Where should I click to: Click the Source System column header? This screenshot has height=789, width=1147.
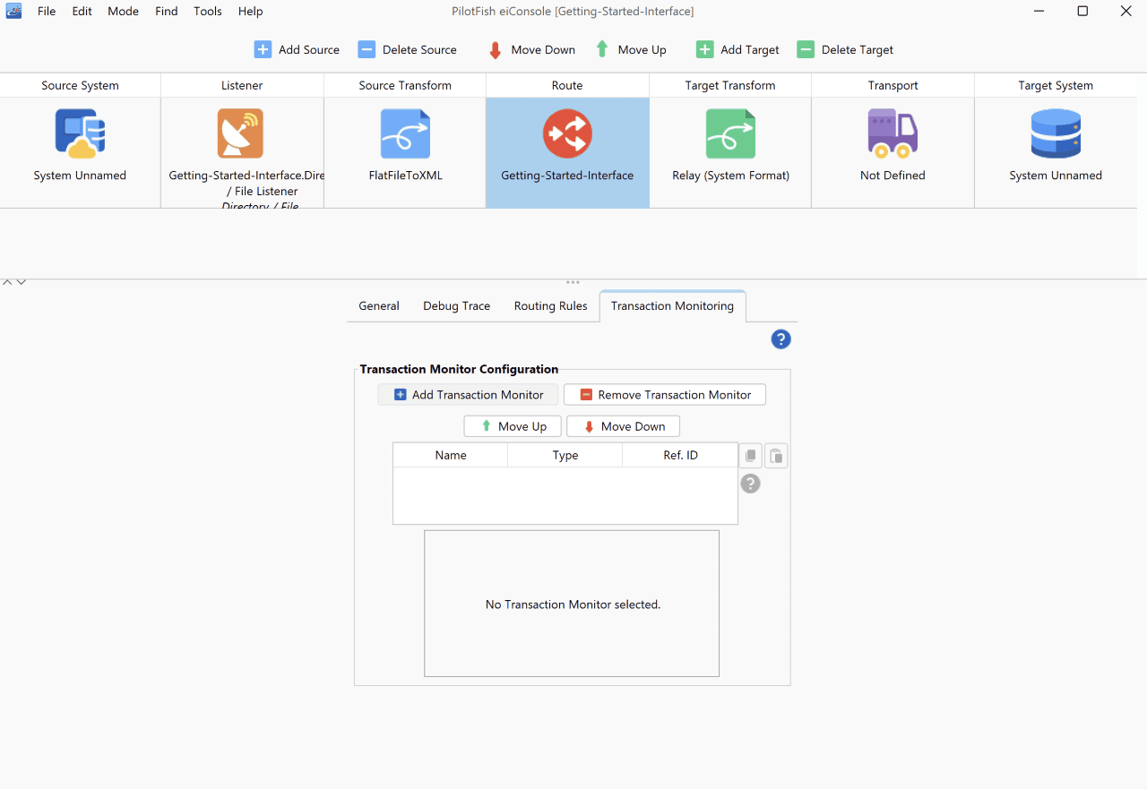point(80,86)
